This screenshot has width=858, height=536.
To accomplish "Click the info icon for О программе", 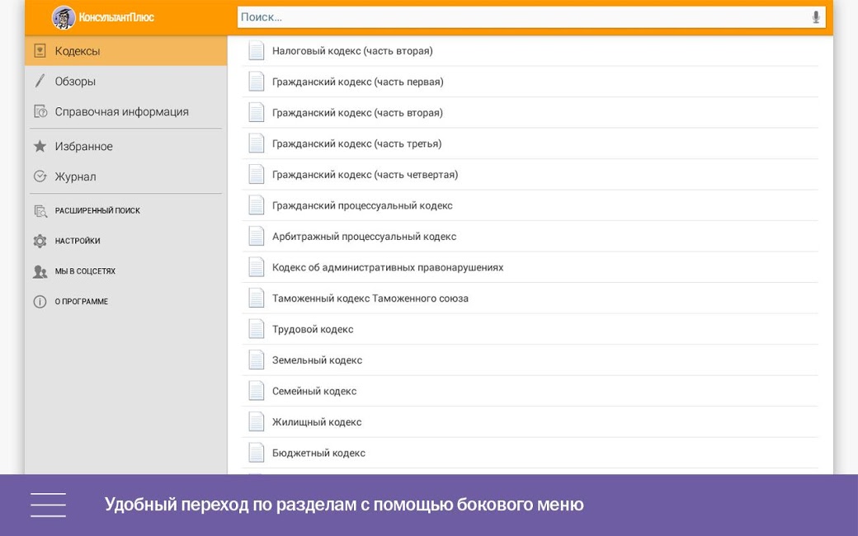I will pyautogui.click(x=40, y=302).
